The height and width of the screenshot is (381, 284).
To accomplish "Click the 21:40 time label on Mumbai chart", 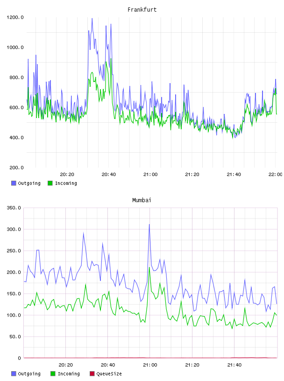I will [234, 365].
